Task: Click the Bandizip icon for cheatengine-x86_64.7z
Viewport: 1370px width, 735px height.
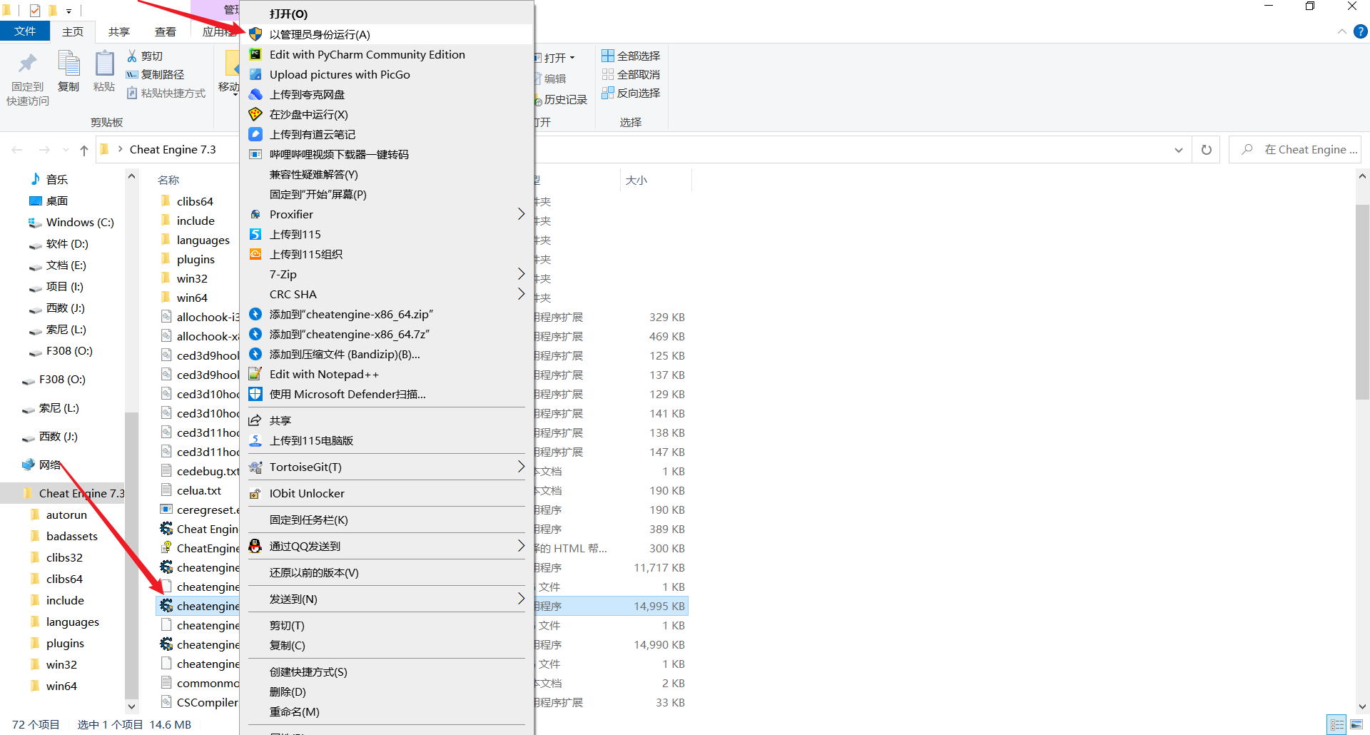Action: click(255, 334)
